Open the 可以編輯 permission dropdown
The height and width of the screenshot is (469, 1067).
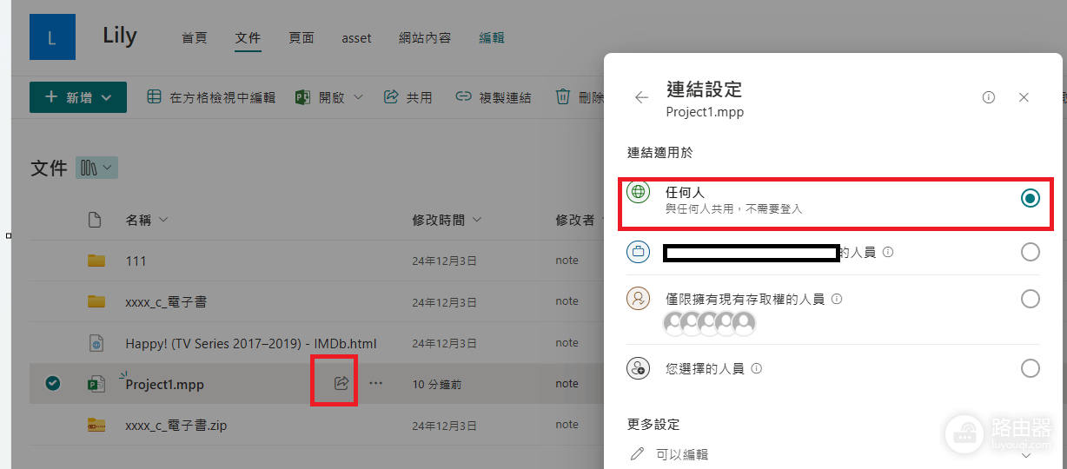(832, 454)
